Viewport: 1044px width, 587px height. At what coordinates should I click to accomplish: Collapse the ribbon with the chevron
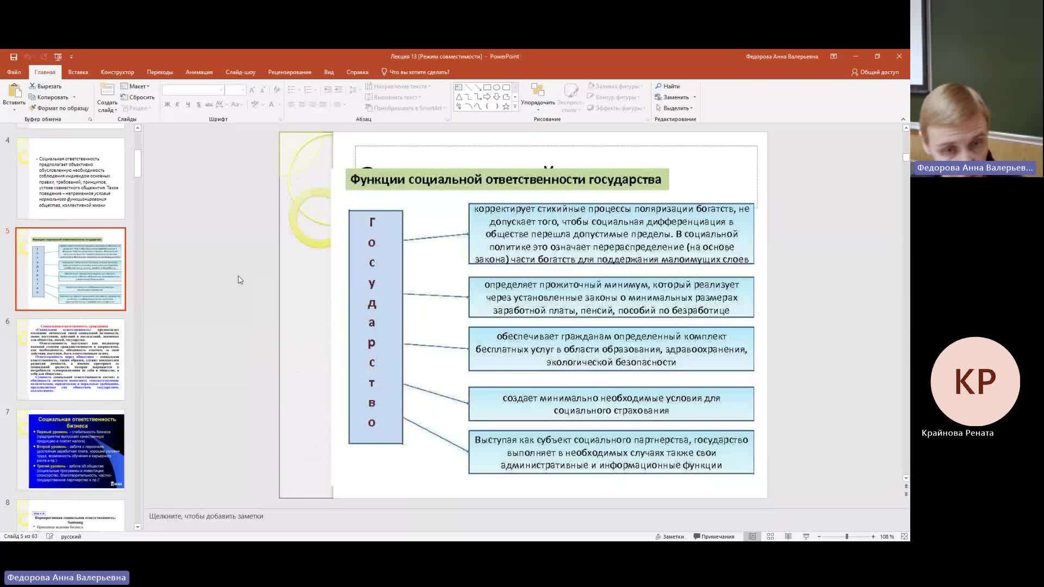(903, 119)
